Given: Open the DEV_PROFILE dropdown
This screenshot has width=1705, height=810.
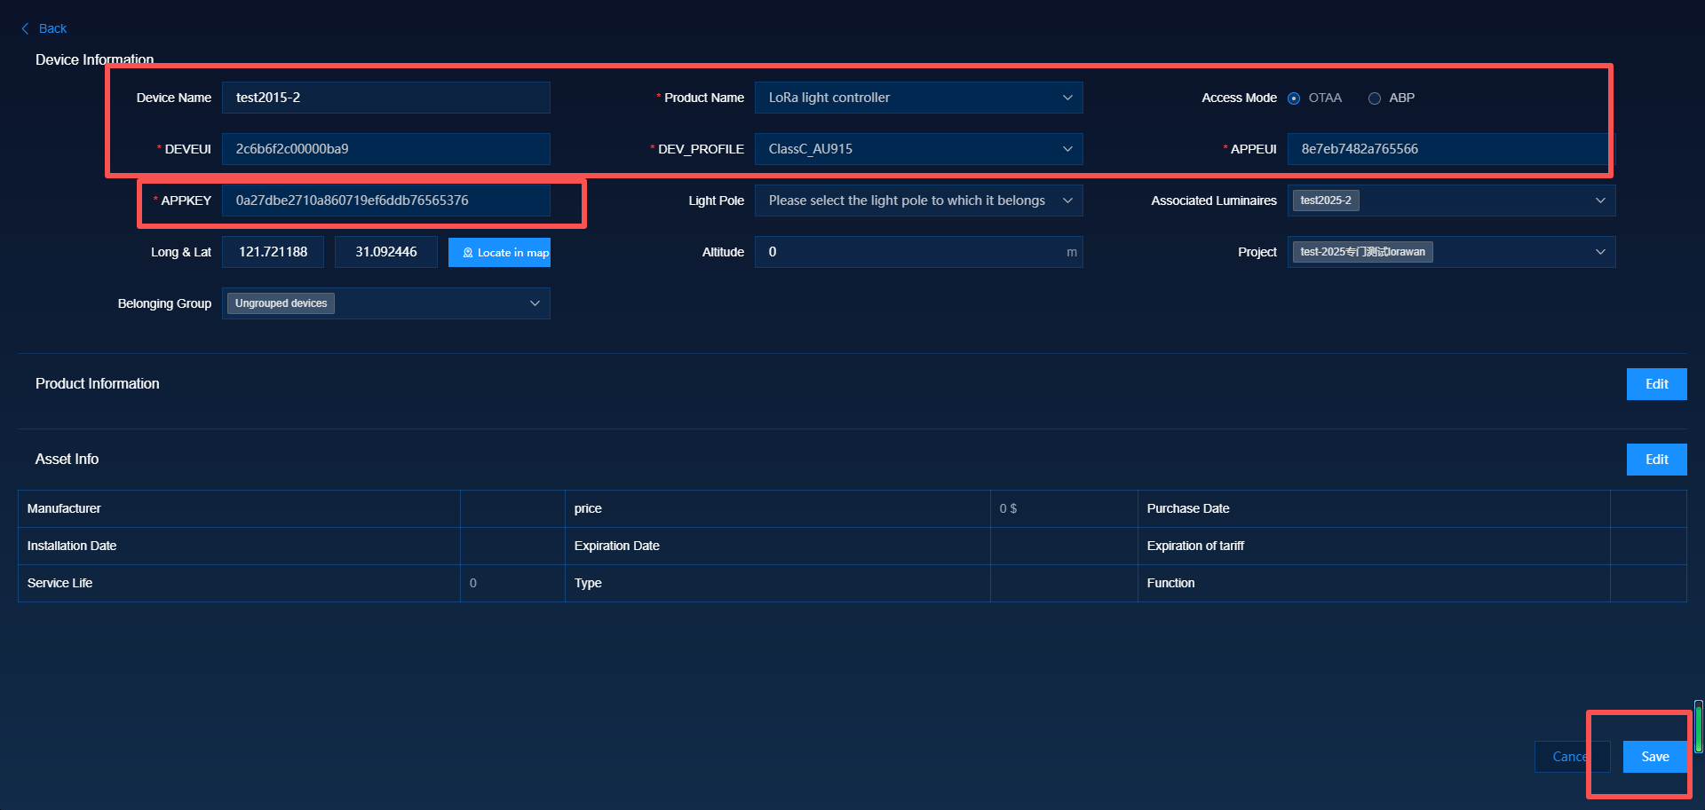Looking at the screenshot, I should (x=1067, y=149).
